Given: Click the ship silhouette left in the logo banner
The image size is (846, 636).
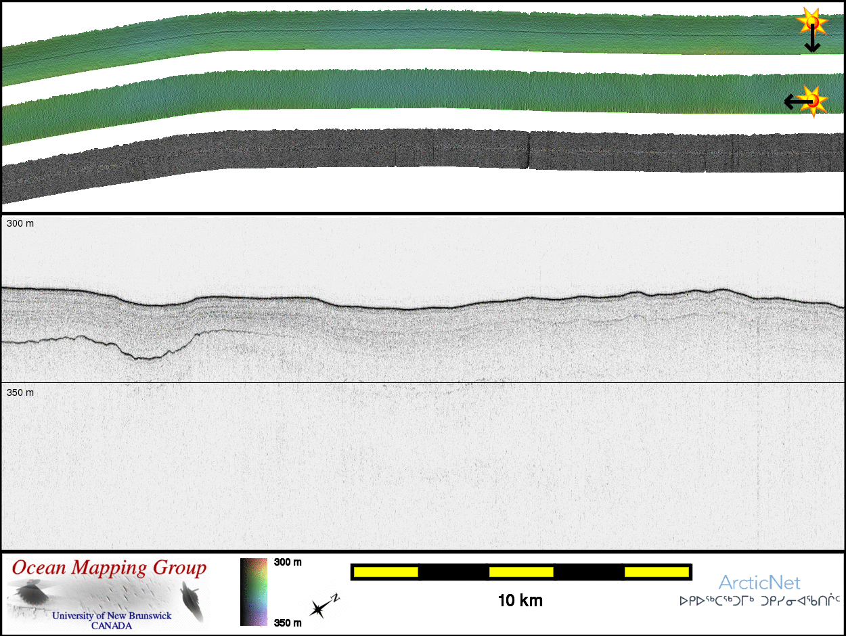Looking at the screenshot, I should [32, 594].
